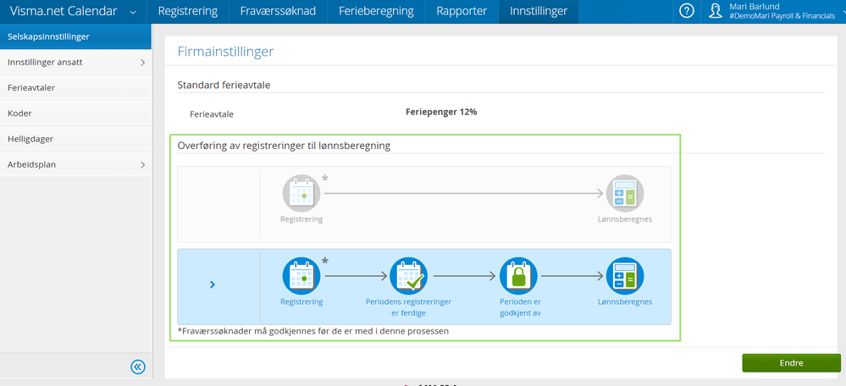Go to the Ferieberegning tab
846x386 pixels.
tap(376, 11)
